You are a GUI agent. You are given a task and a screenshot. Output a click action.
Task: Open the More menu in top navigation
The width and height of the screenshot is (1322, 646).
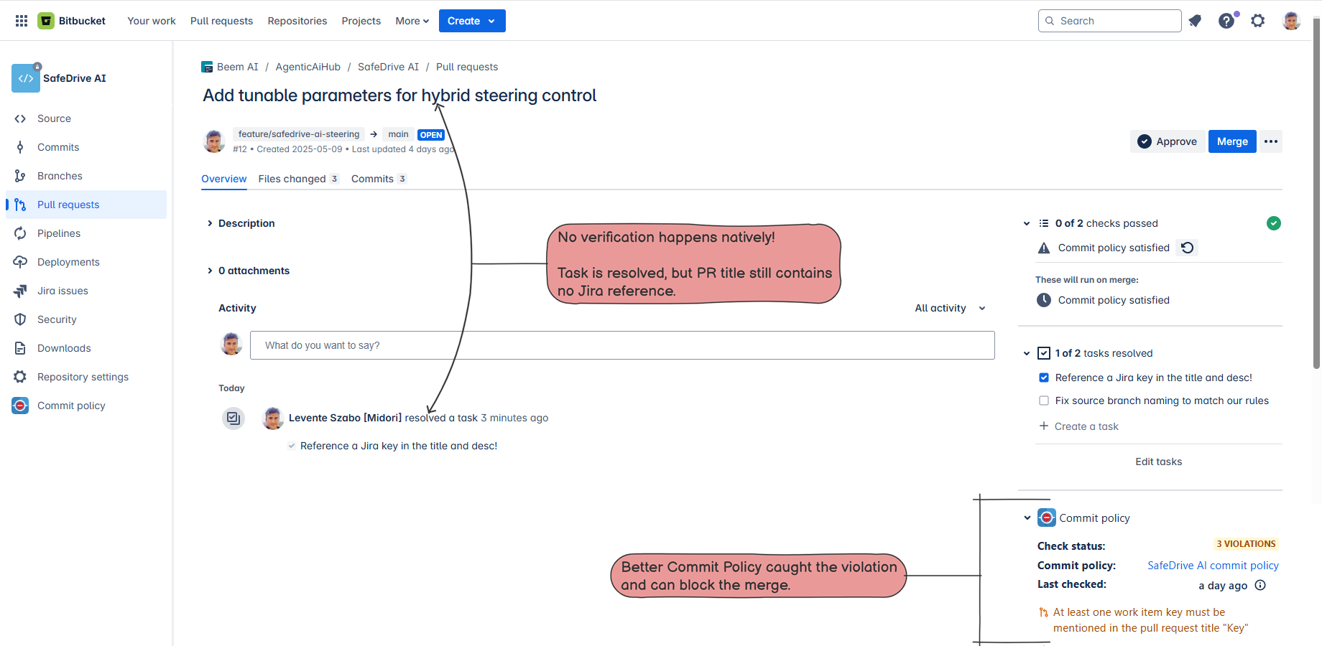412,21
